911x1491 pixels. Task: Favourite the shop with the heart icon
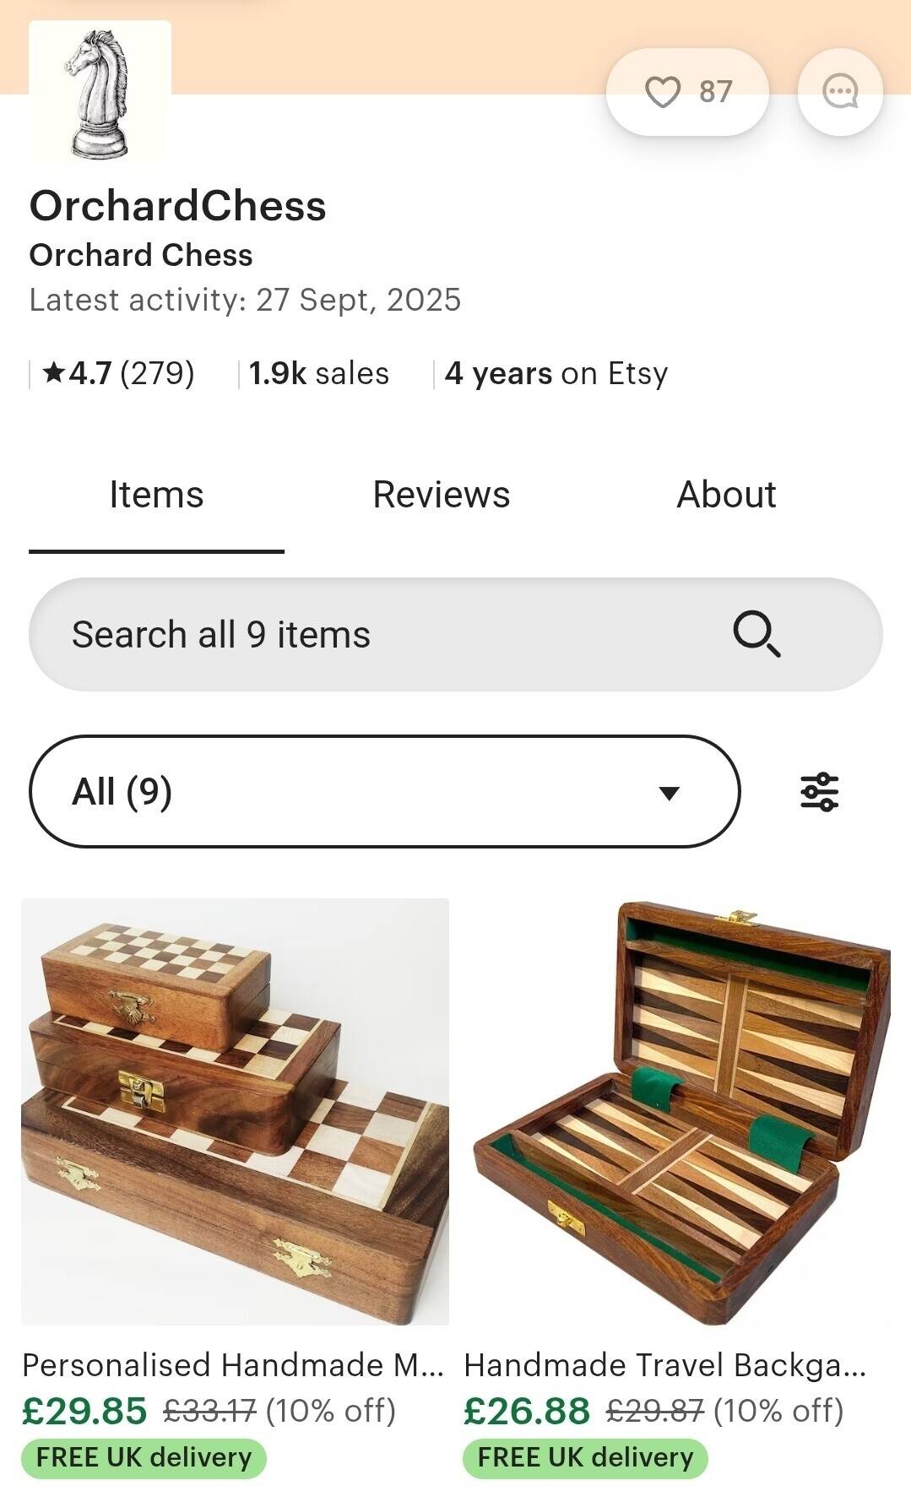pos(687,91)
